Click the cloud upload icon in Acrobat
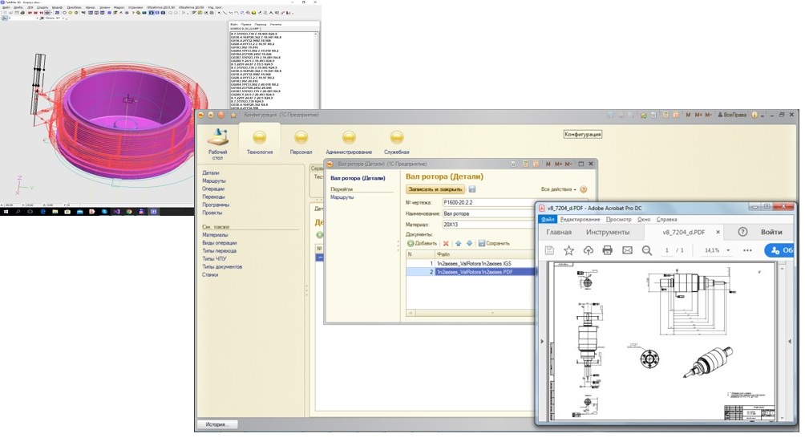 pyautogui.click(x=589, y=250)
